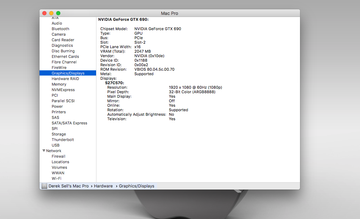The height and width of the screenshot is (219, 360).
Task: Click the VRAM value 2047 MB
Action: click(143, 51)
